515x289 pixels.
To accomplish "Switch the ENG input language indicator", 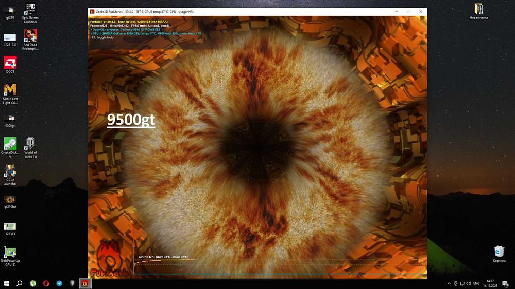I will [476, 283].
